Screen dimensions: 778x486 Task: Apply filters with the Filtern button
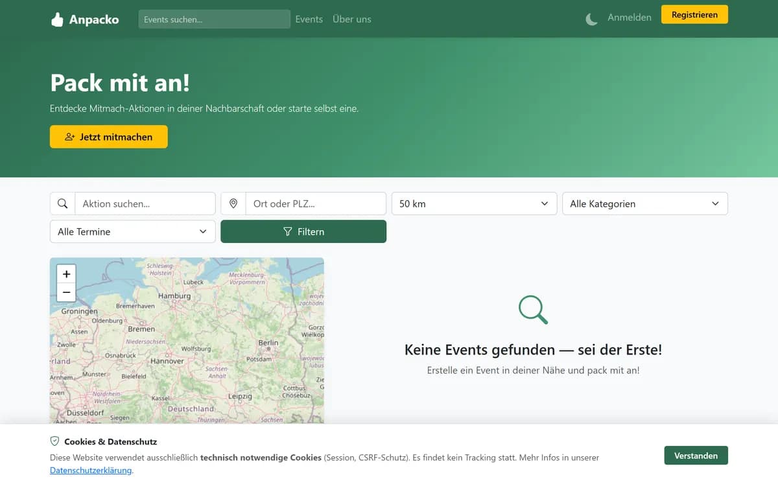(303, 231)
